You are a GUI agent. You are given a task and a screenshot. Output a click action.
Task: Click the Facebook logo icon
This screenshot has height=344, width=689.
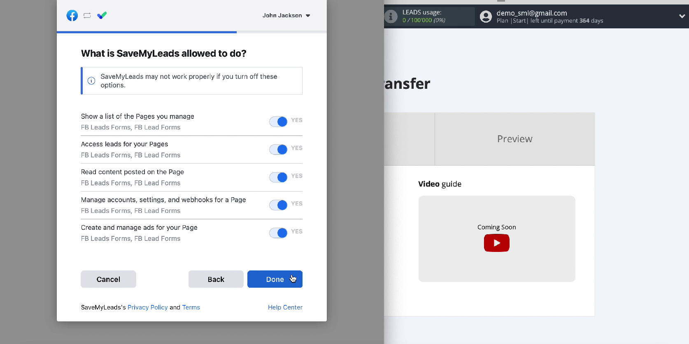coord(72,16)
